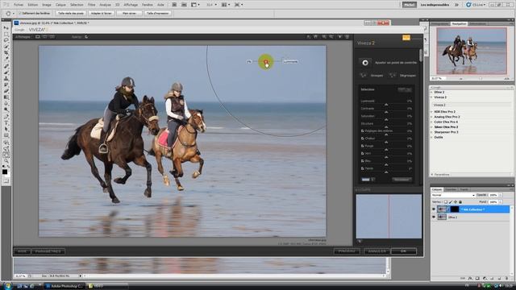Collapse Viveza 2 in plugin list
Viewport: 516px width, 290px height.
(431, 97)
